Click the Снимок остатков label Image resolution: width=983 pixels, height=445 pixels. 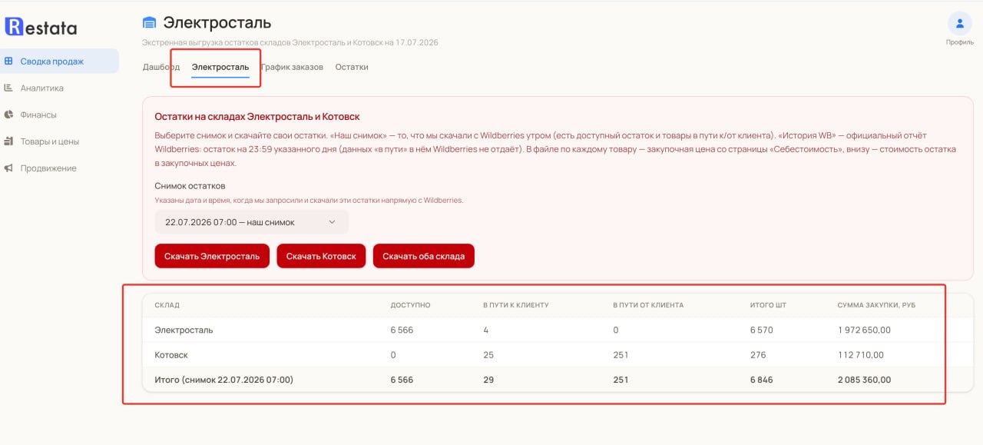coord(190,186)
